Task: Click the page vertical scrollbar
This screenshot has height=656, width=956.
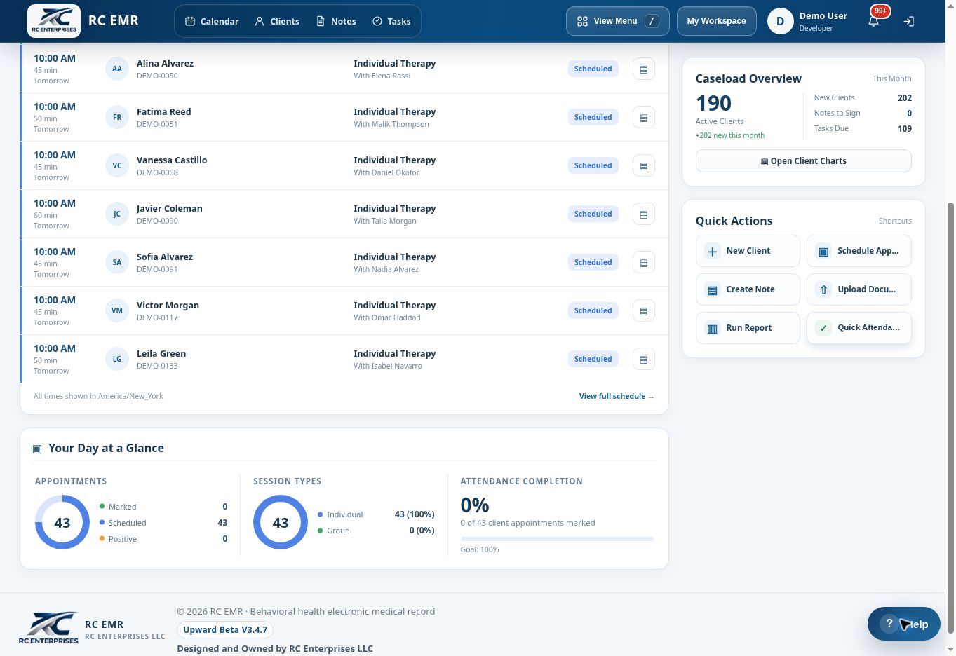Action: [x=950, y=418]
